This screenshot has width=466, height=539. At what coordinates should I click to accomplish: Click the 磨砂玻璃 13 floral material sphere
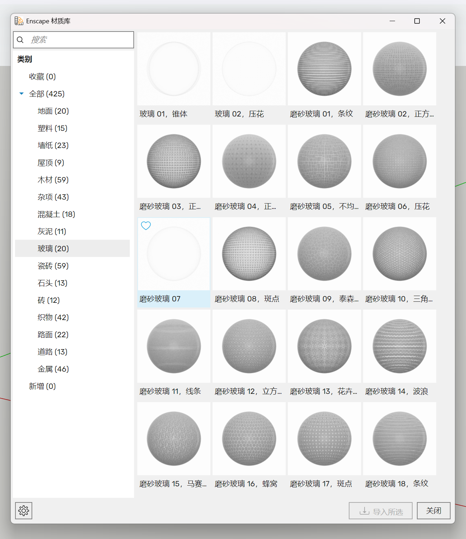click(324, 347)
